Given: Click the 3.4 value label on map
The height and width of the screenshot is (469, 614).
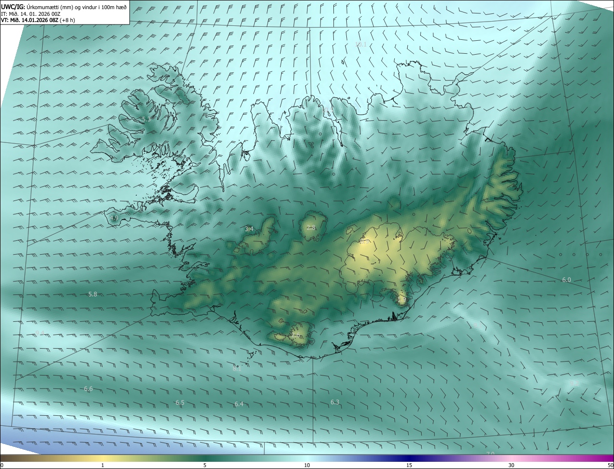Looking at the screenshot, I should 249,229.
